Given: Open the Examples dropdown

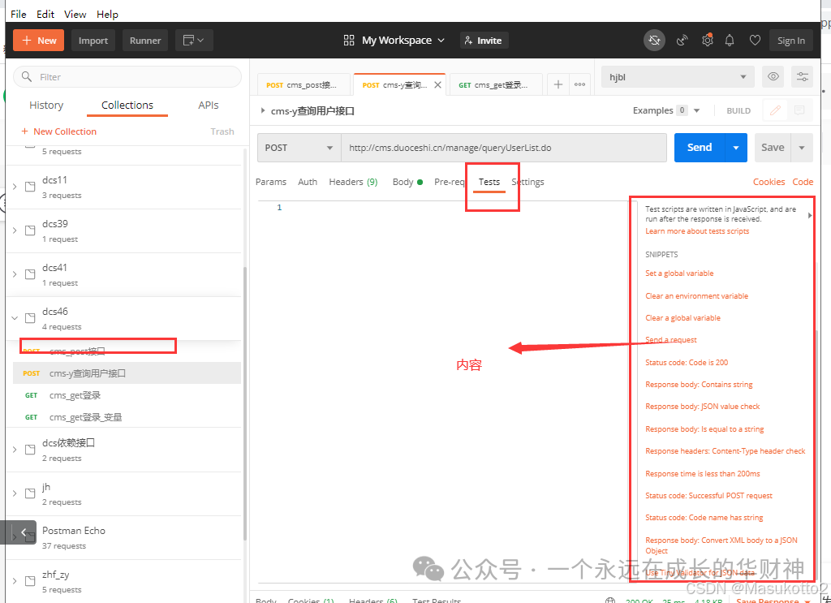Looking at the screenshot, I should click(x=666, y=110).
